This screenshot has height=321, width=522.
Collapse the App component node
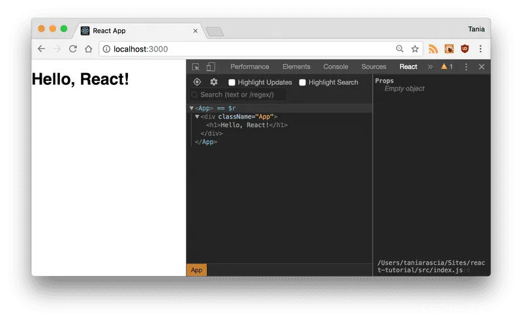point(191,108)
